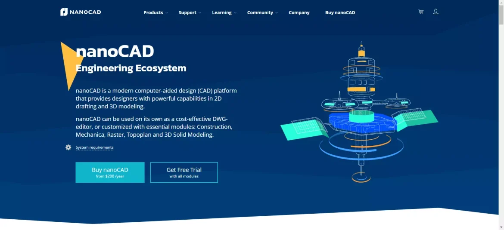Click the paragraph starting 'nanoCAD is a modern'

pyautogui.click(x=156, y=98)
